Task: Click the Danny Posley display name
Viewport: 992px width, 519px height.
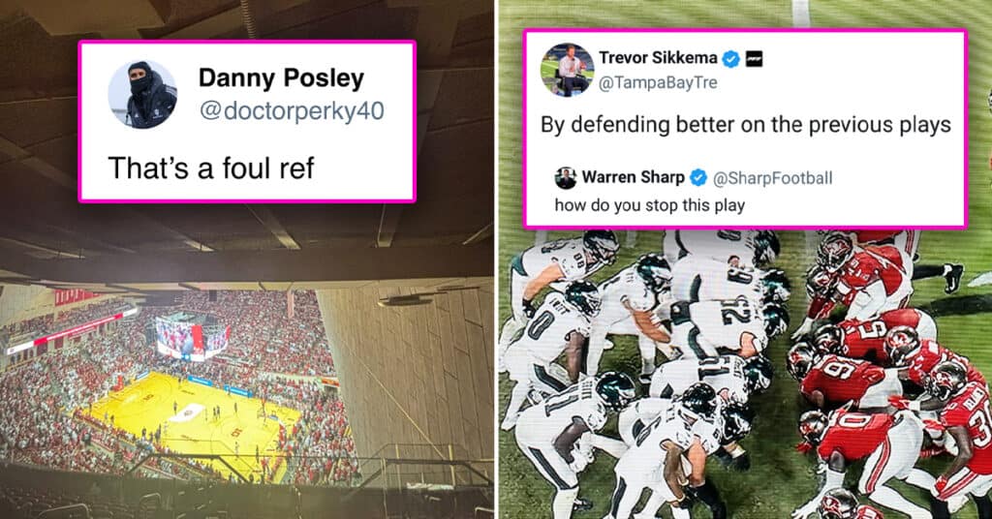Action: click(282, 77)
